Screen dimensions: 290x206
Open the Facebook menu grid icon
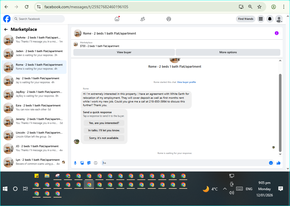point(261,19)
